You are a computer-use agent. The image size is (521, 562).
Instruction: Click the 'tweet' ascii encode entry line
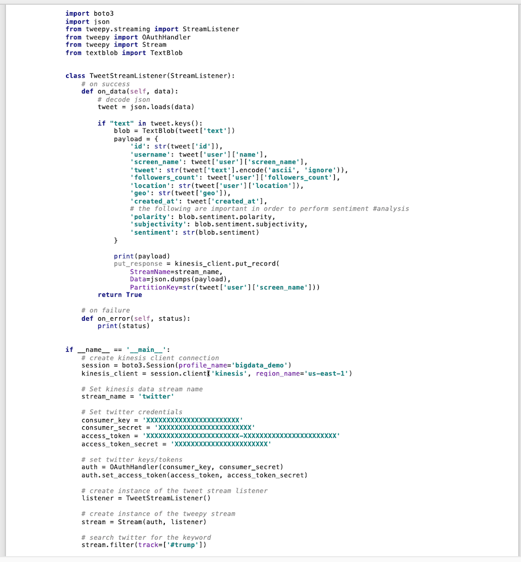239,170
